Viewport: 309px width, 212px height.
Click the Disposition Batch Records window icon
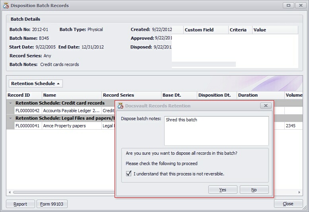tap(6, 6)
